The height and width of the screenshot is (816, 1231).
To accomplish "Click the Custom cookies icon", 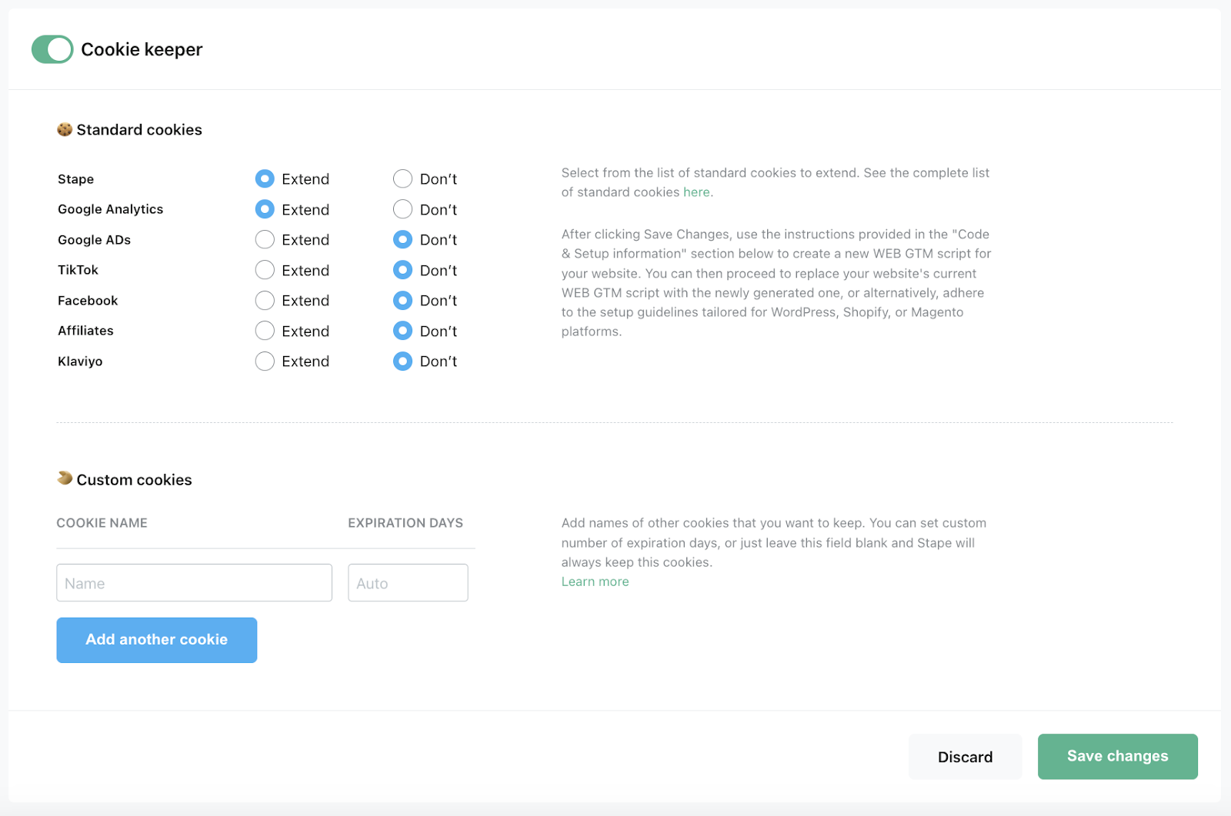I will (x=65, y=478).
